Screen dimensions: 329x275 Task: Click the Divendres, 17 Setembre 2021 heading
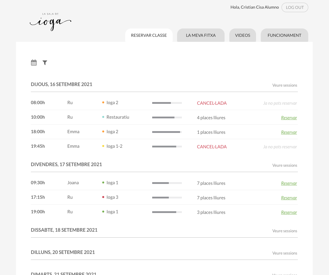66,164
